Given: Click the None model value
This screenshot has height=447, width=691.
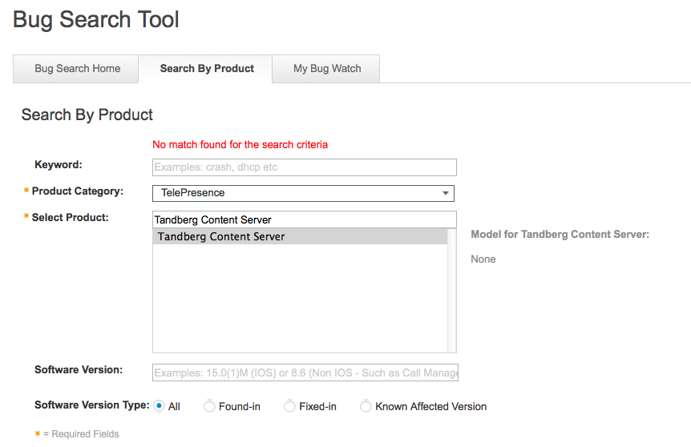Looking at the screenshot, I should [483, 259].
